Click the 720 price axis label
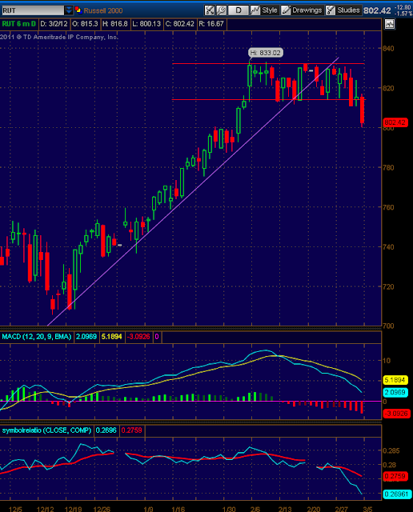413x512 pixels. [x=388, y=286]
